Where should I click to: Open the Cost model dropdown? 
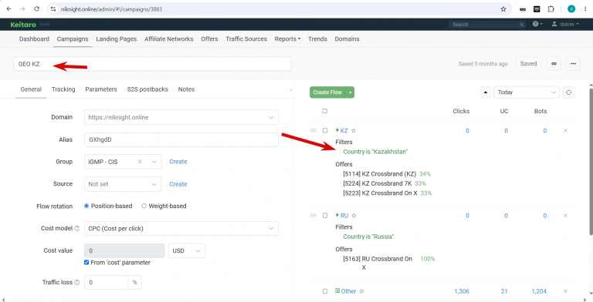pos(181,228)
